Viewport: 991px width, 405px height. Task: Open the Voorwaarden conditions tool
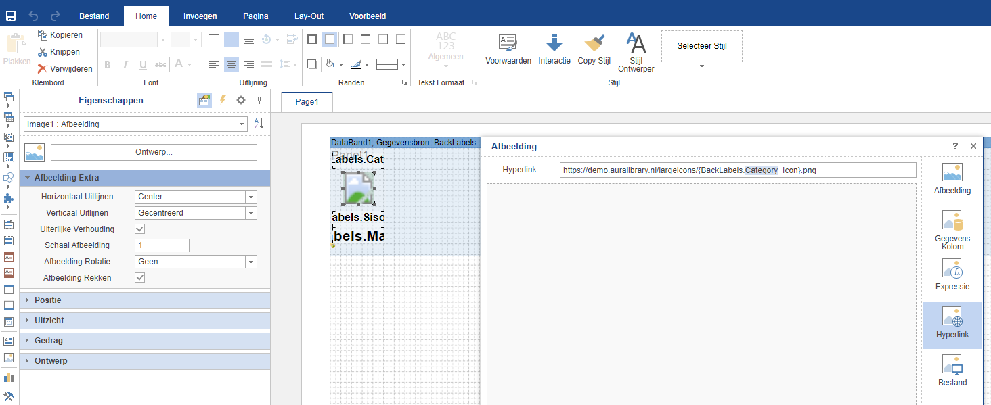pyautogui.click(x=508, y=50)
